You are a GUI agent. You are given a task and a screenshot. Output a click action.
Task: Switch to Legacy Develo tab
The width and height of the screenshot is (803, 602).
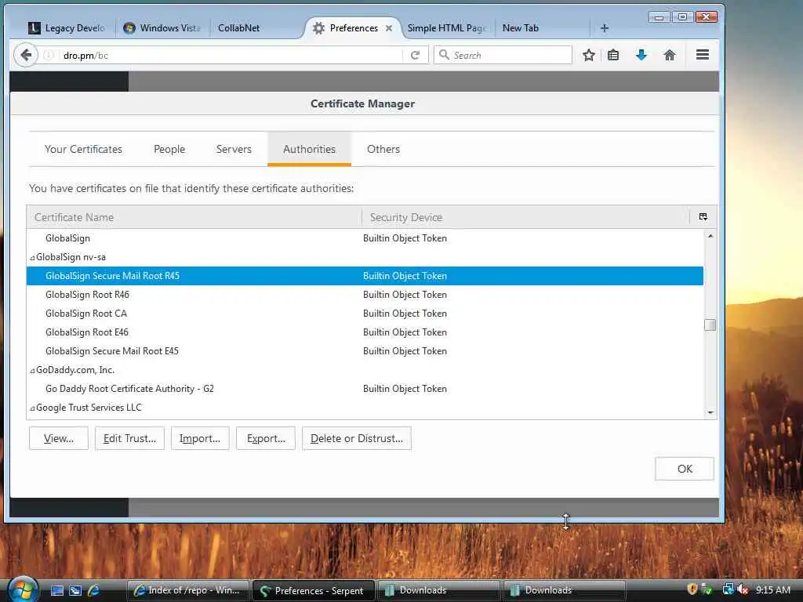click(67, 28)
